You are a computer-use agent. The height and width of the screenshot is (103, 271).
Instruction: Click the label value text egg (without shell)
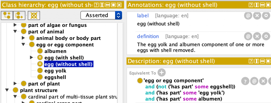pos(158,24)
